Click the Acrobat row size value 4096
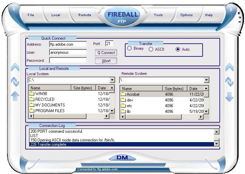Image resolution: width=245 pixels, height=174 pixels. tap(169, 94)
